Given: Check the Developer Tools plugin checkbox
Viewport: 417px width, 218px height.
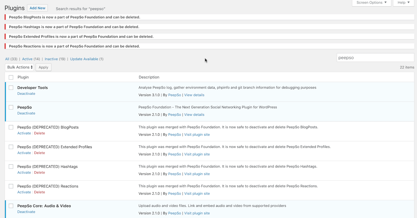Looking at the screenshot, I should pos(11,88).
